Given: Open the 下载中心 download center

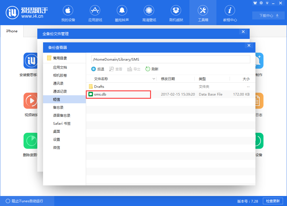Looking at the screenshot, I should click(268, 16).
